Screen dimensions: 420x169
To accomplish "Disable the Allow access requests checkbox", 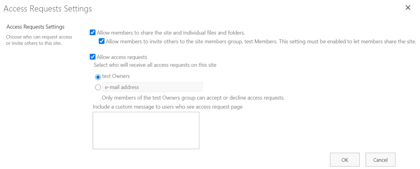I will 92,57.
